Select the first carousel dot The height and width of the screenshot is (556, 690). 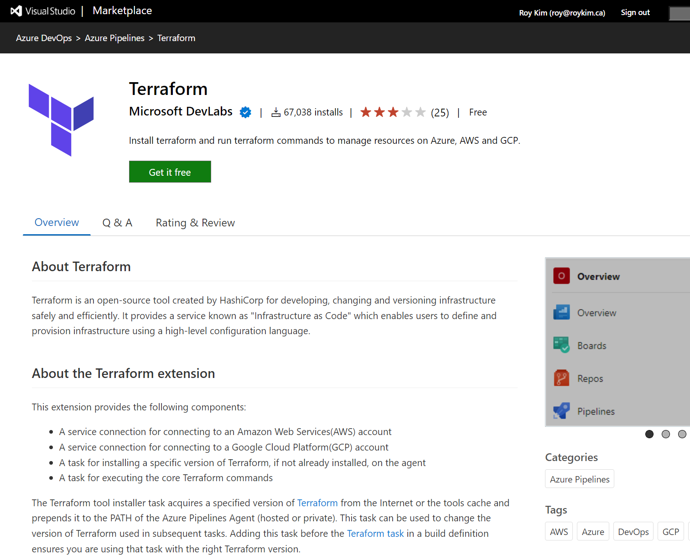click(x=649, y=434)
